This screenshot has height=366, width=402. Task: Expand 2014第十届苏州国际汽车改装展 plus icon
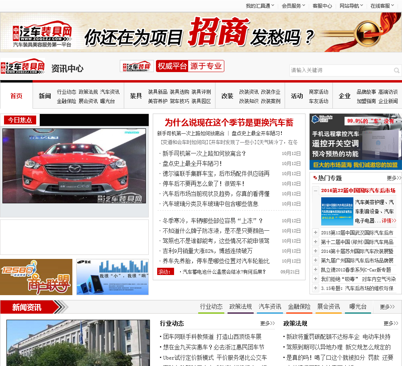[315, 251]
